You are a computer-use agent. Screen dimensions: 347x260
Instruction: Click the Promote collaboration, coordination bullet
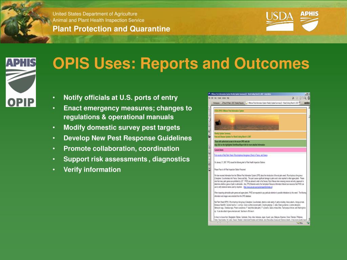pos(121,149)
